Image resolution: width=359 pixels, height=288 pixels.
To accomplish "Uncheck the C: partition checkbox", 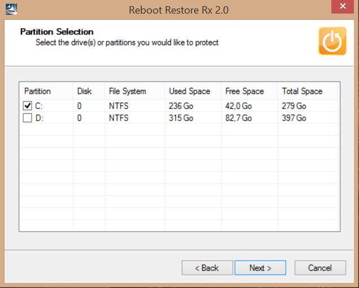I will click(x=28, y=106).
